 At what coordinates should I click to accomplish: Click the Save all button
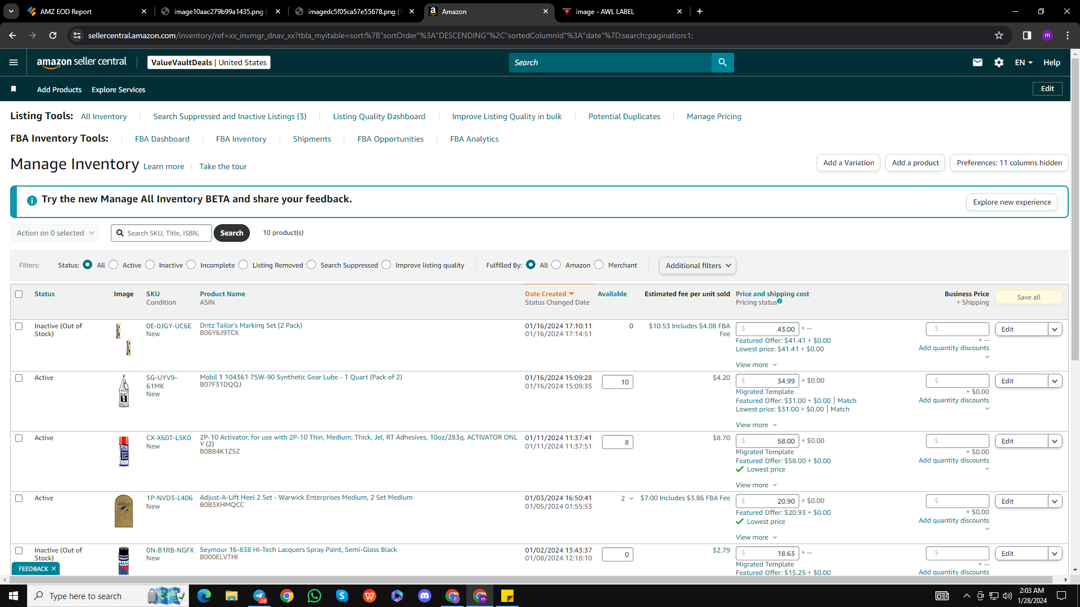[1028, 297]
